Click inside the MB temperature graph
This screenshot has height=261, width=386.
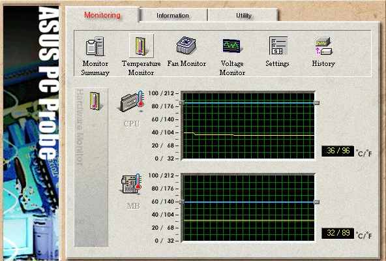tap(248, 207)
